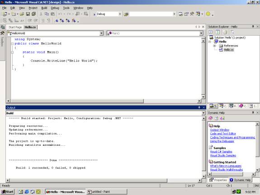This screenshot has width=260, height=195.
Task: Open the Output Window help link
Action: pos(220,130)
